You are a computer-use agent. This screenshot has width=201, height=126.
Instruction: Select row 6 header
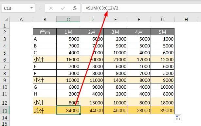(x=5, y=60)
